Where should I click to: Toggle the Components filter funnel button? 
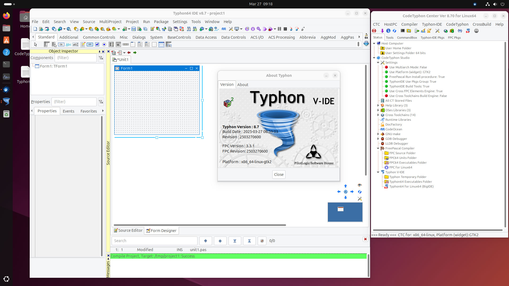[x=101, y=58]
